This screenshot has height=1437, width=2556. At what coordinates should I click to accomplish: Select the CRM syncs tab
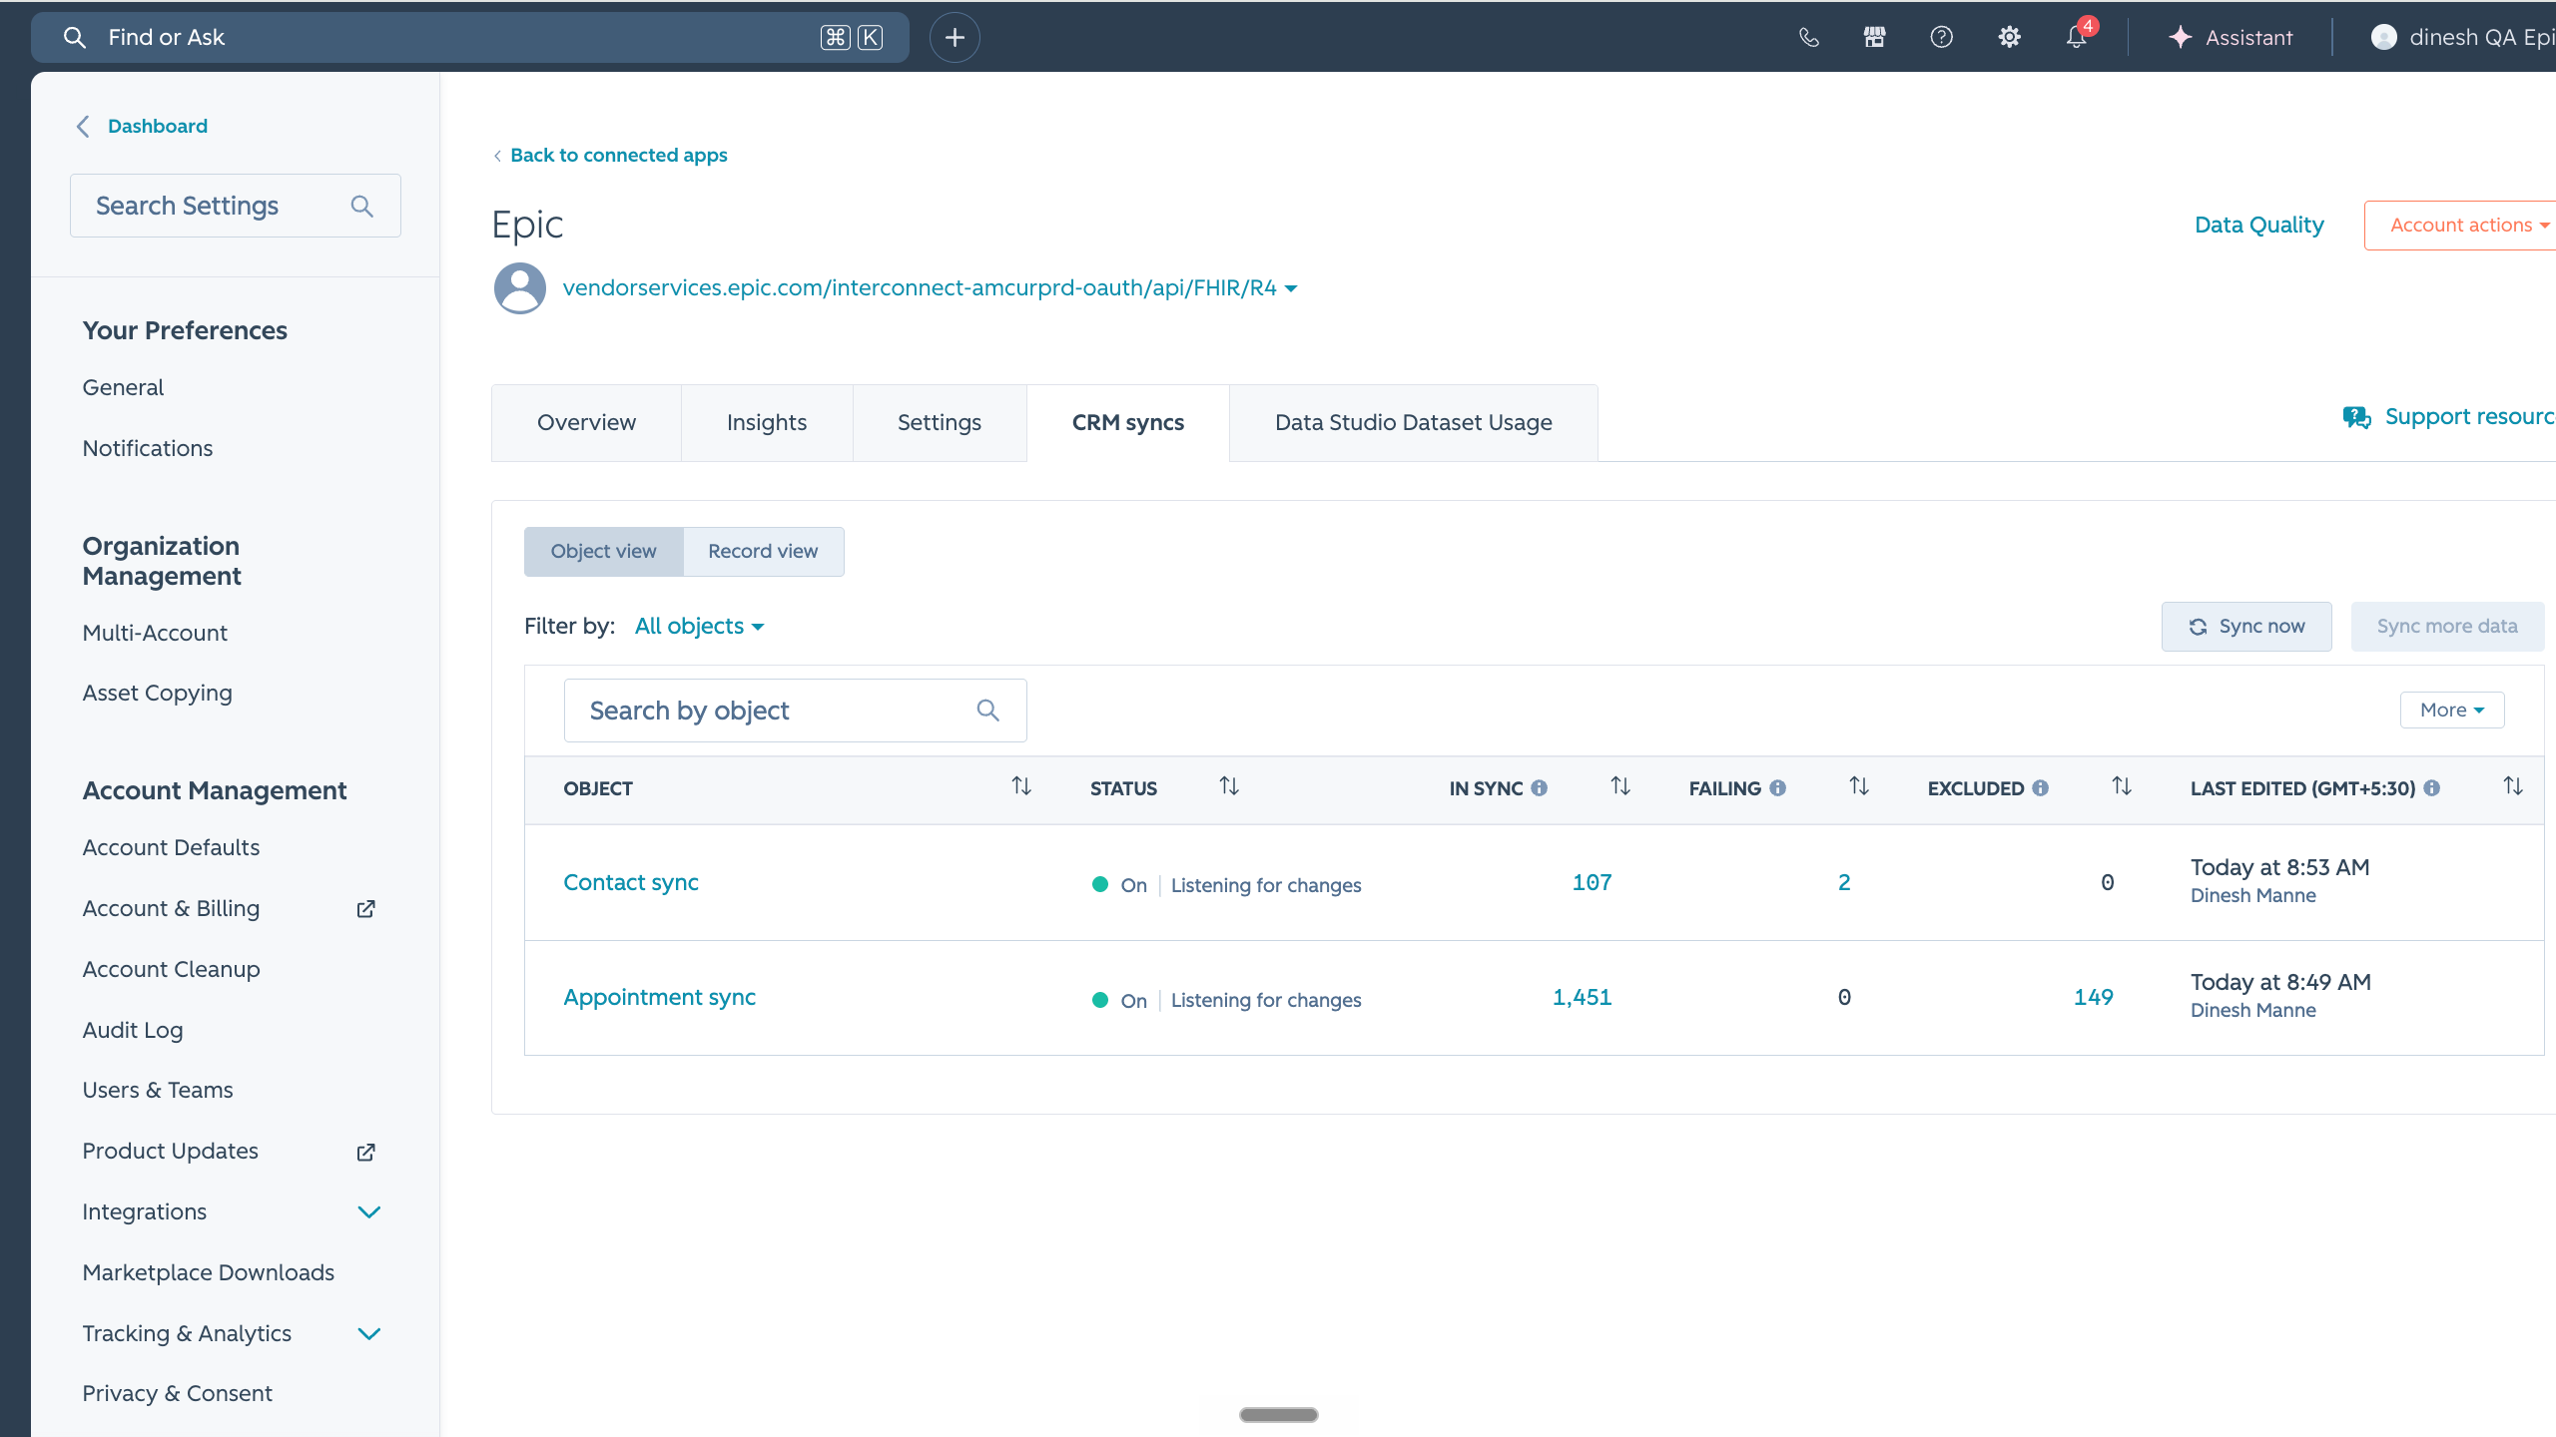coord(1128,423)
